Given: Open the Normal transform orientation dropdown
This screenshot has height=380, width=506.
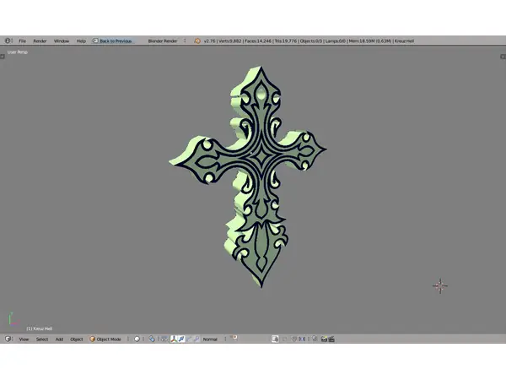Looking at the screenshot, I should click(x=214, y=339).
